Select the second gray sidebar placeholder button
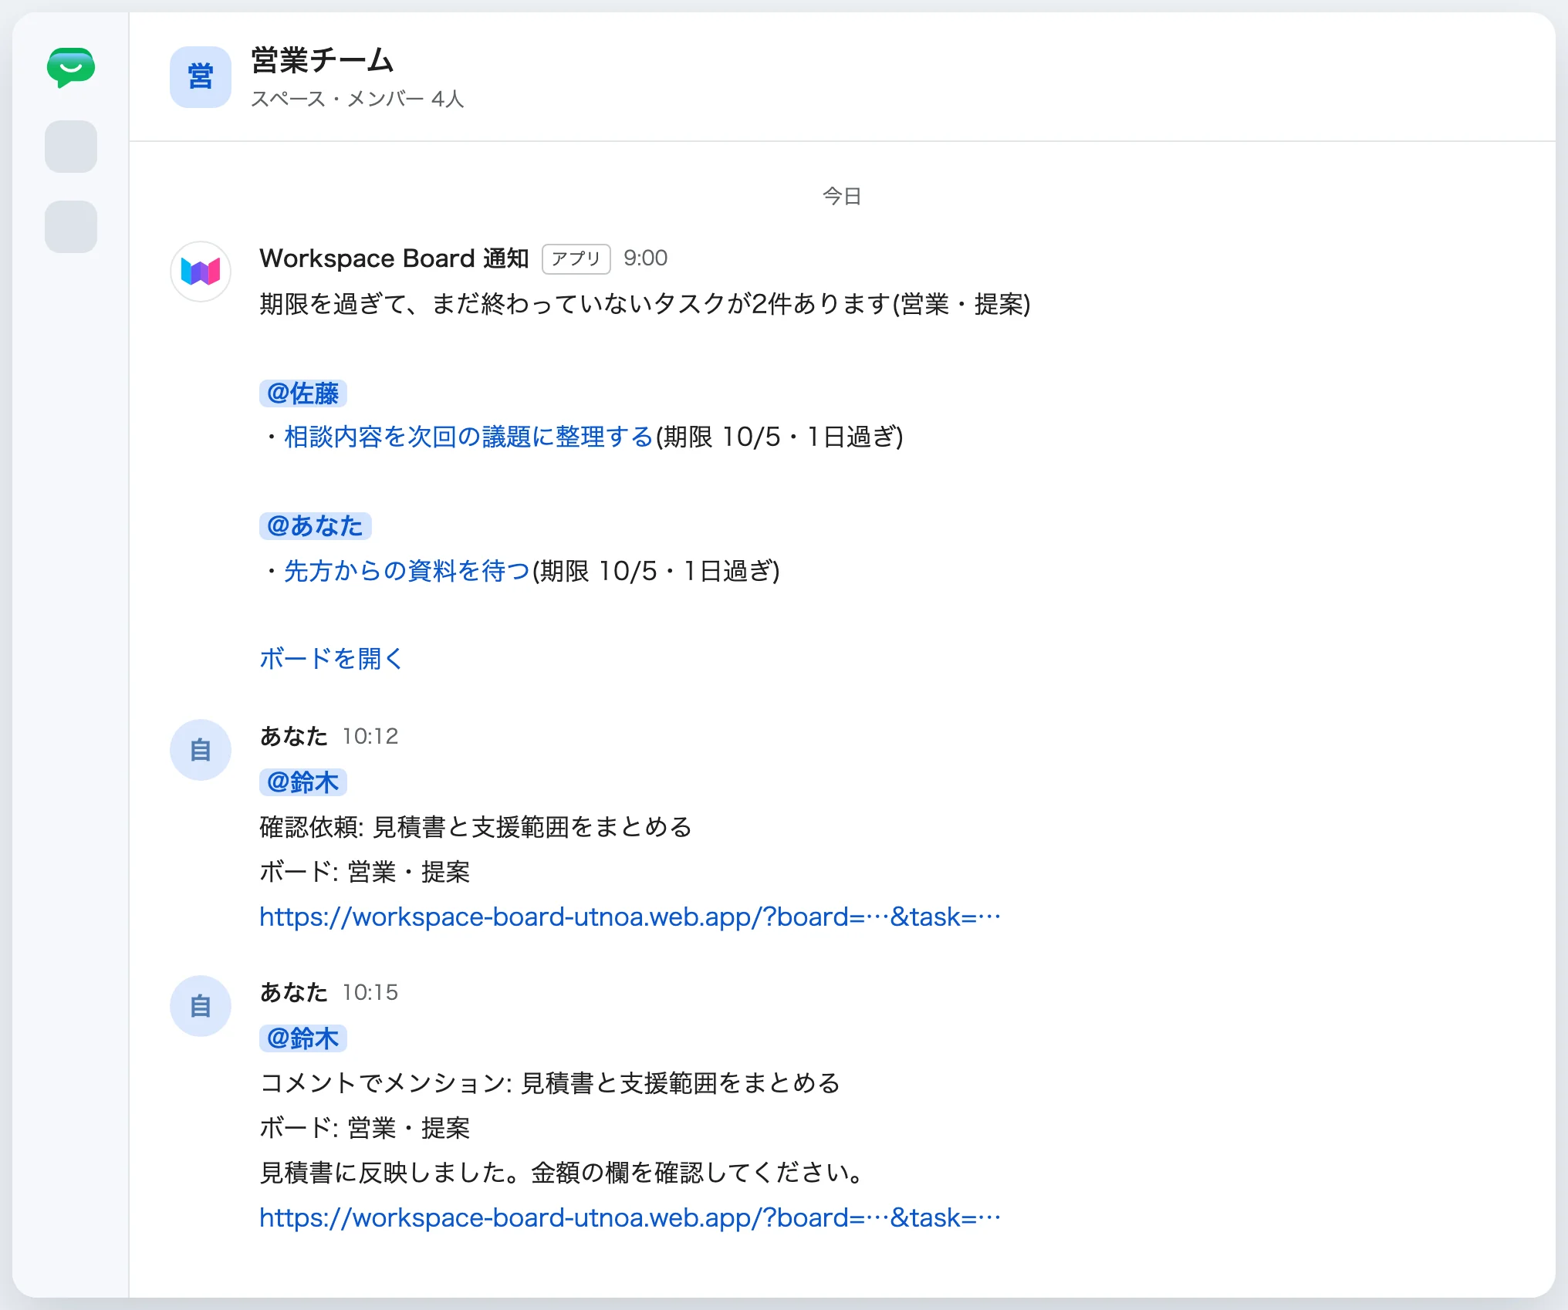Screen dimensions: 1568x1310 (x=71, y=227)
